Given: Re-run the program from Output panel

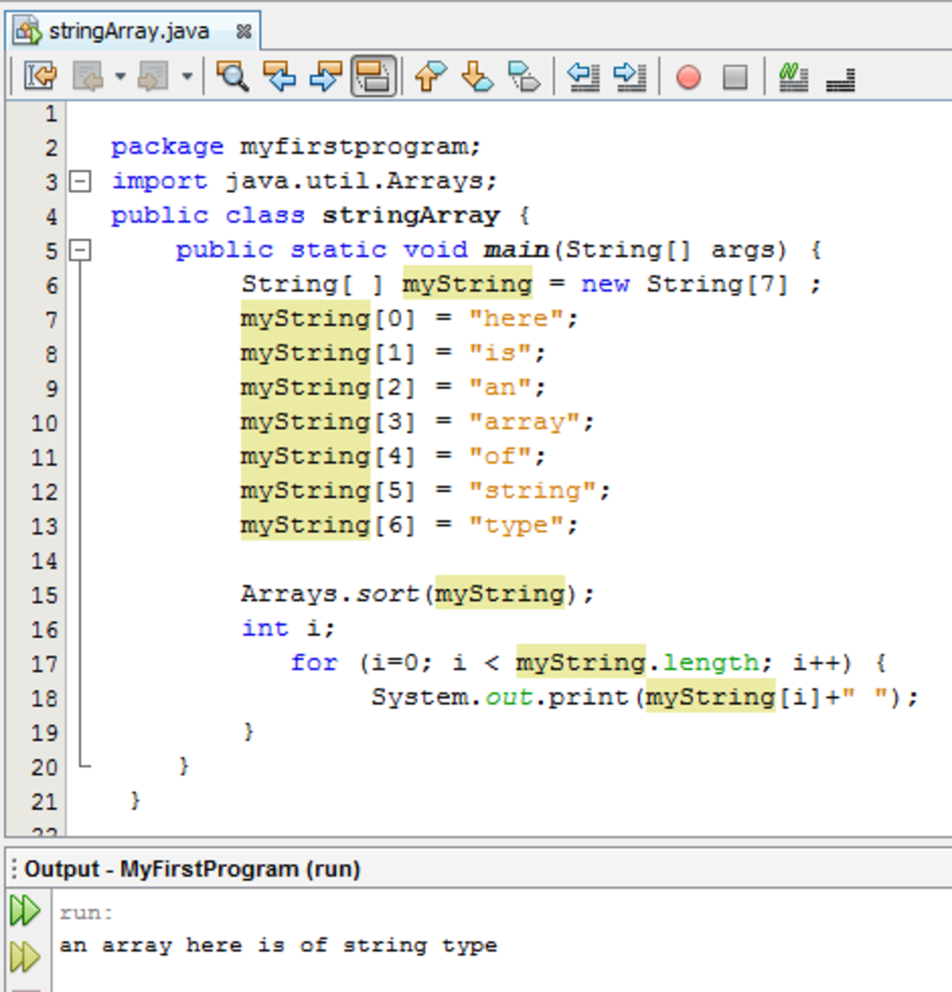Looking at the screenshot, I should [24, 911].
